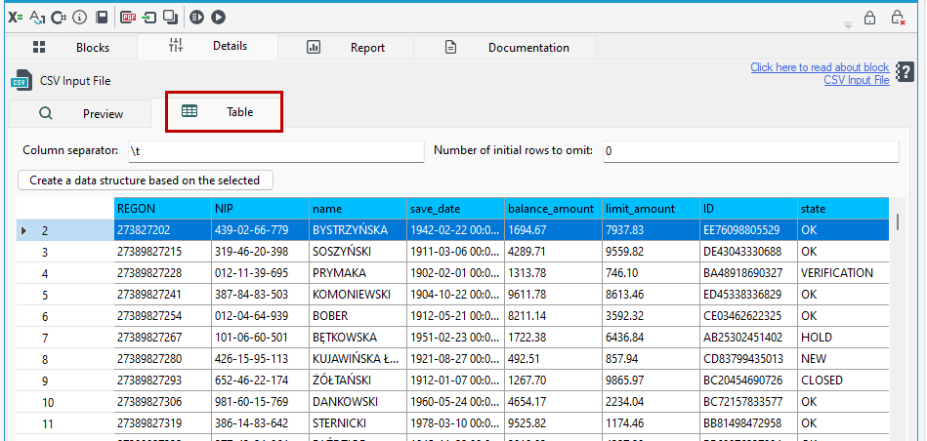
Task: Click the padlock lock icon
Action: click(869, 18)
